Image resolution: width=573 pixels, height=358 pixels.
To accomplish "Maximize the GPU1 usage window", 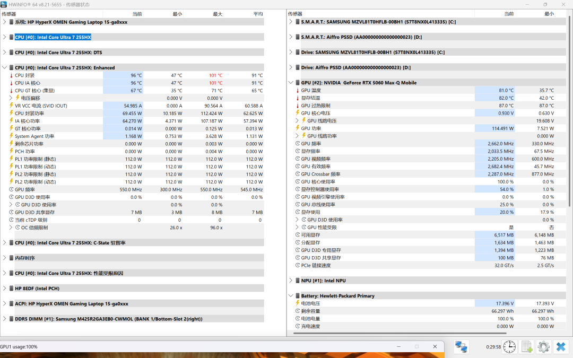I will pos(416,346).
